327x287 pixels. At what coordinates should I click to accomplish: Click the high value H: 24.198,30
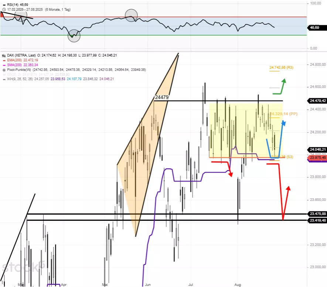(67, 55)
